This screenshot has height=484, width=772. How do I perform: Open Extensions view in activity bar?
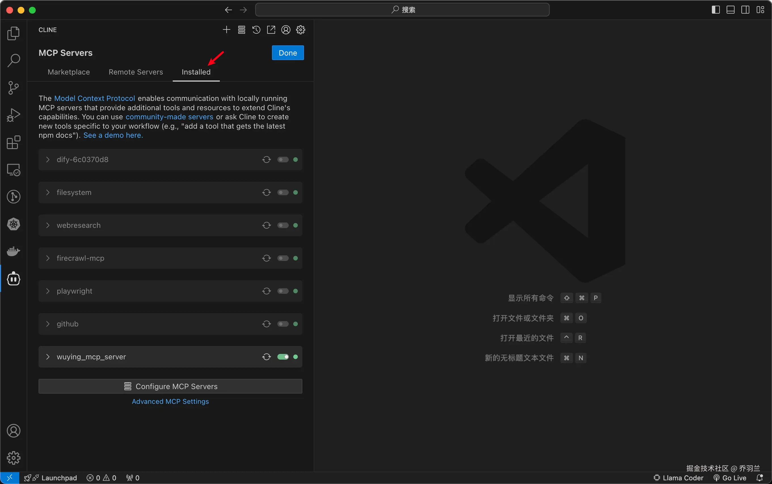click(13, 143)
